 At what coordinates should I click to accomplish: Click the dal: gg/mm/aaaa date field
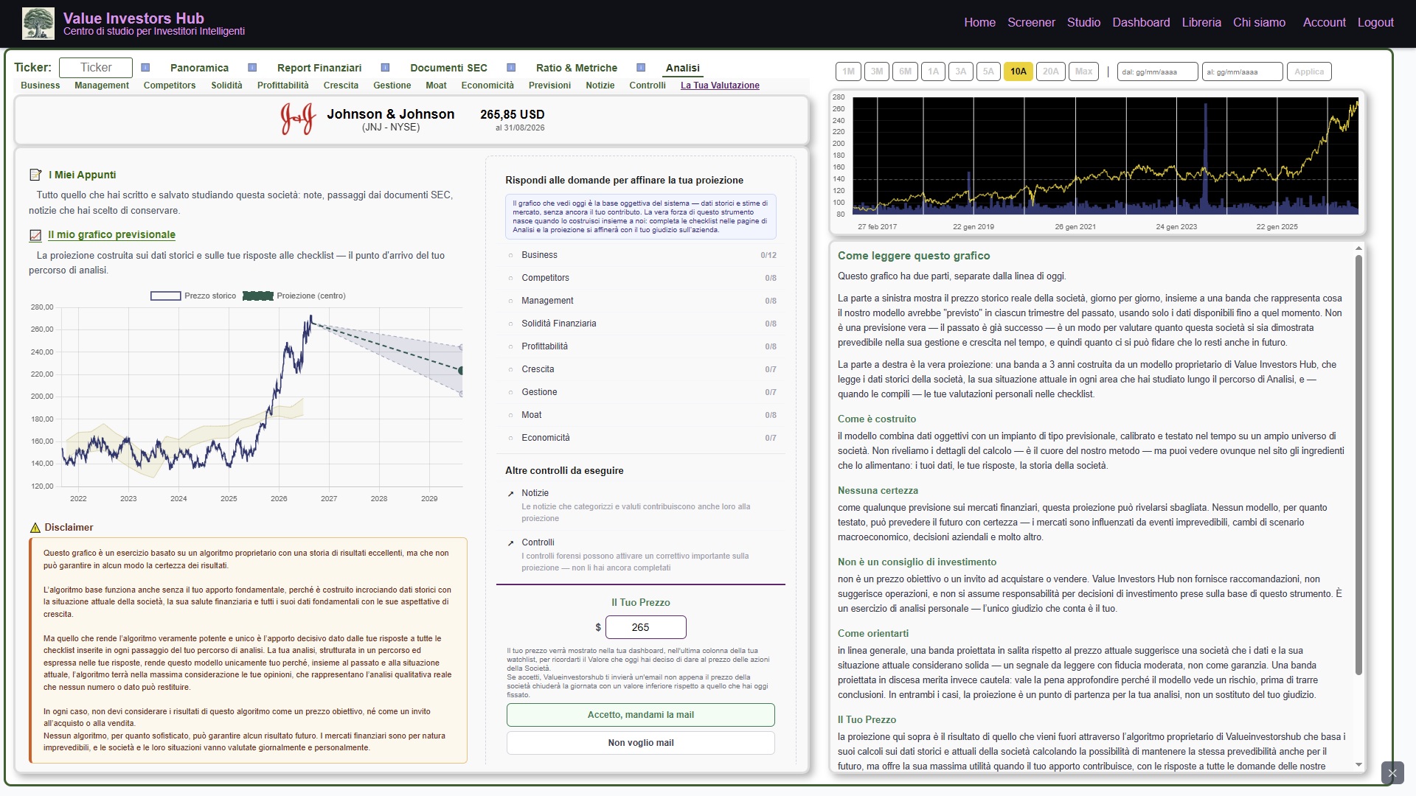tap(1157, 71)
